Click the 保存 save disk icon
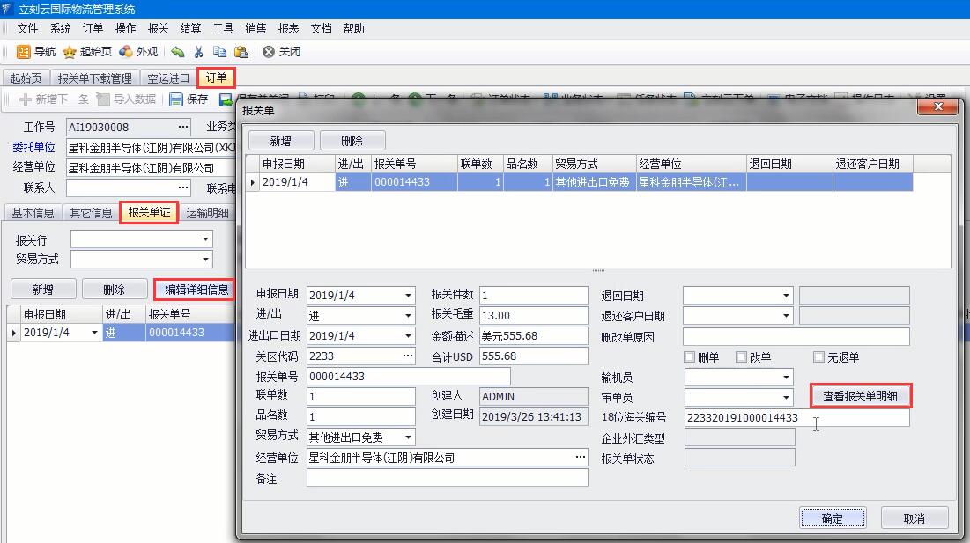The height and width of the screenshot is (543, 970). pos(176,99)
